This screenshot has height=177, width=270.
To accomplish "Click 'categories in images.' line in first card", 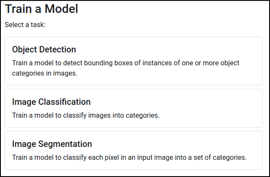I will click(45, 73).
